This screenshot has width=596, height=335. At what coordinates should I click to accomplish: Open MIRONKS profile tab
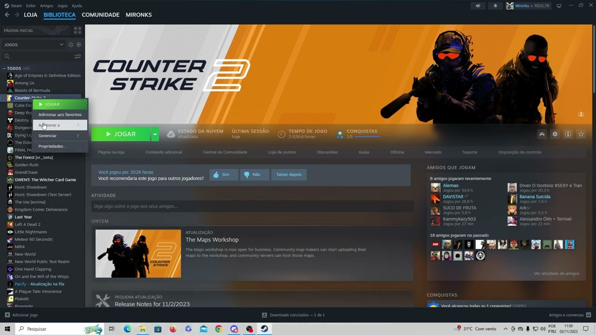click(139, 15)
